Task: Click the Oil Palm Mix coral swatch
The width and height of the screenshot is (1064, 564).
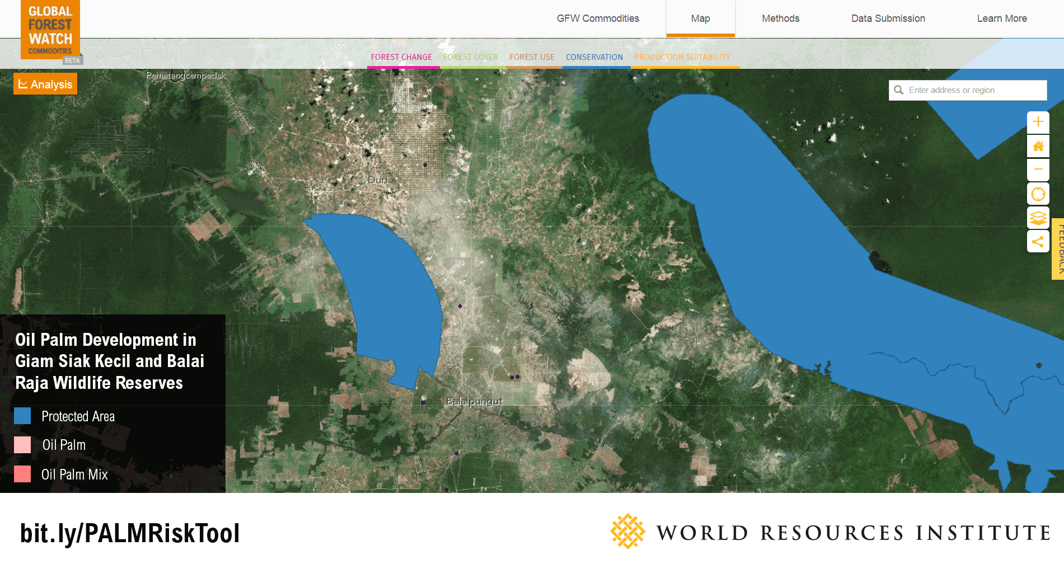Action: 22,474
